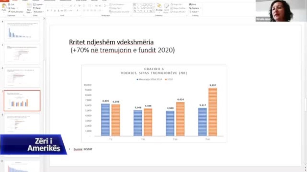Select the orange T IV bar labeled 9,397
Viewport: 307px width, 172px height.
(213, 112)
